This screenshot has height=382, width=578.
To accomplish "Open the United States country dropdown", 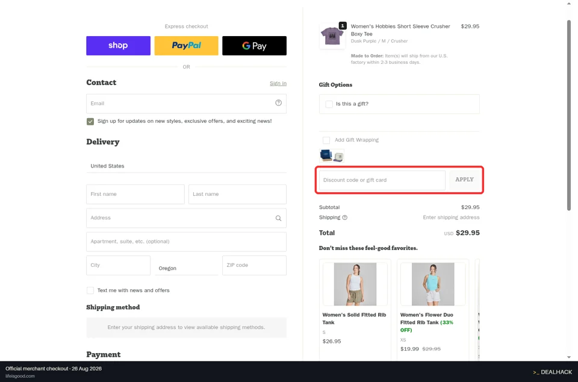I will coord(186,166).
